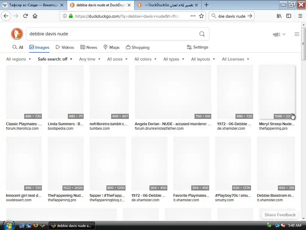306x230 pixels.
Task: Expand the All regions filter
Action: [x=19, y=59]
